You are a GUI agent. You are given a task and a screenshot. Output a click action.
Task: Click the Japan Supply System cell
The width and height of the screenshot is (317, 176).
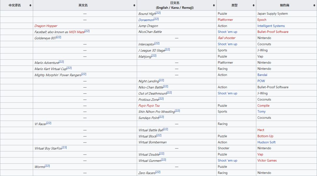[x=272, y=14]
